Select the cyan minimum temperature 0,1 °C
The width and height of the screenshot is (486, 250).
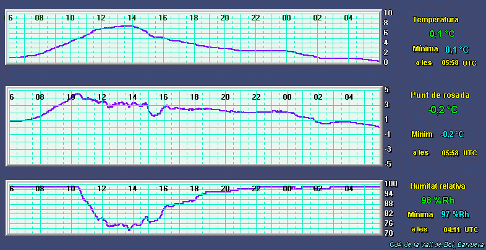pos(457,50)
